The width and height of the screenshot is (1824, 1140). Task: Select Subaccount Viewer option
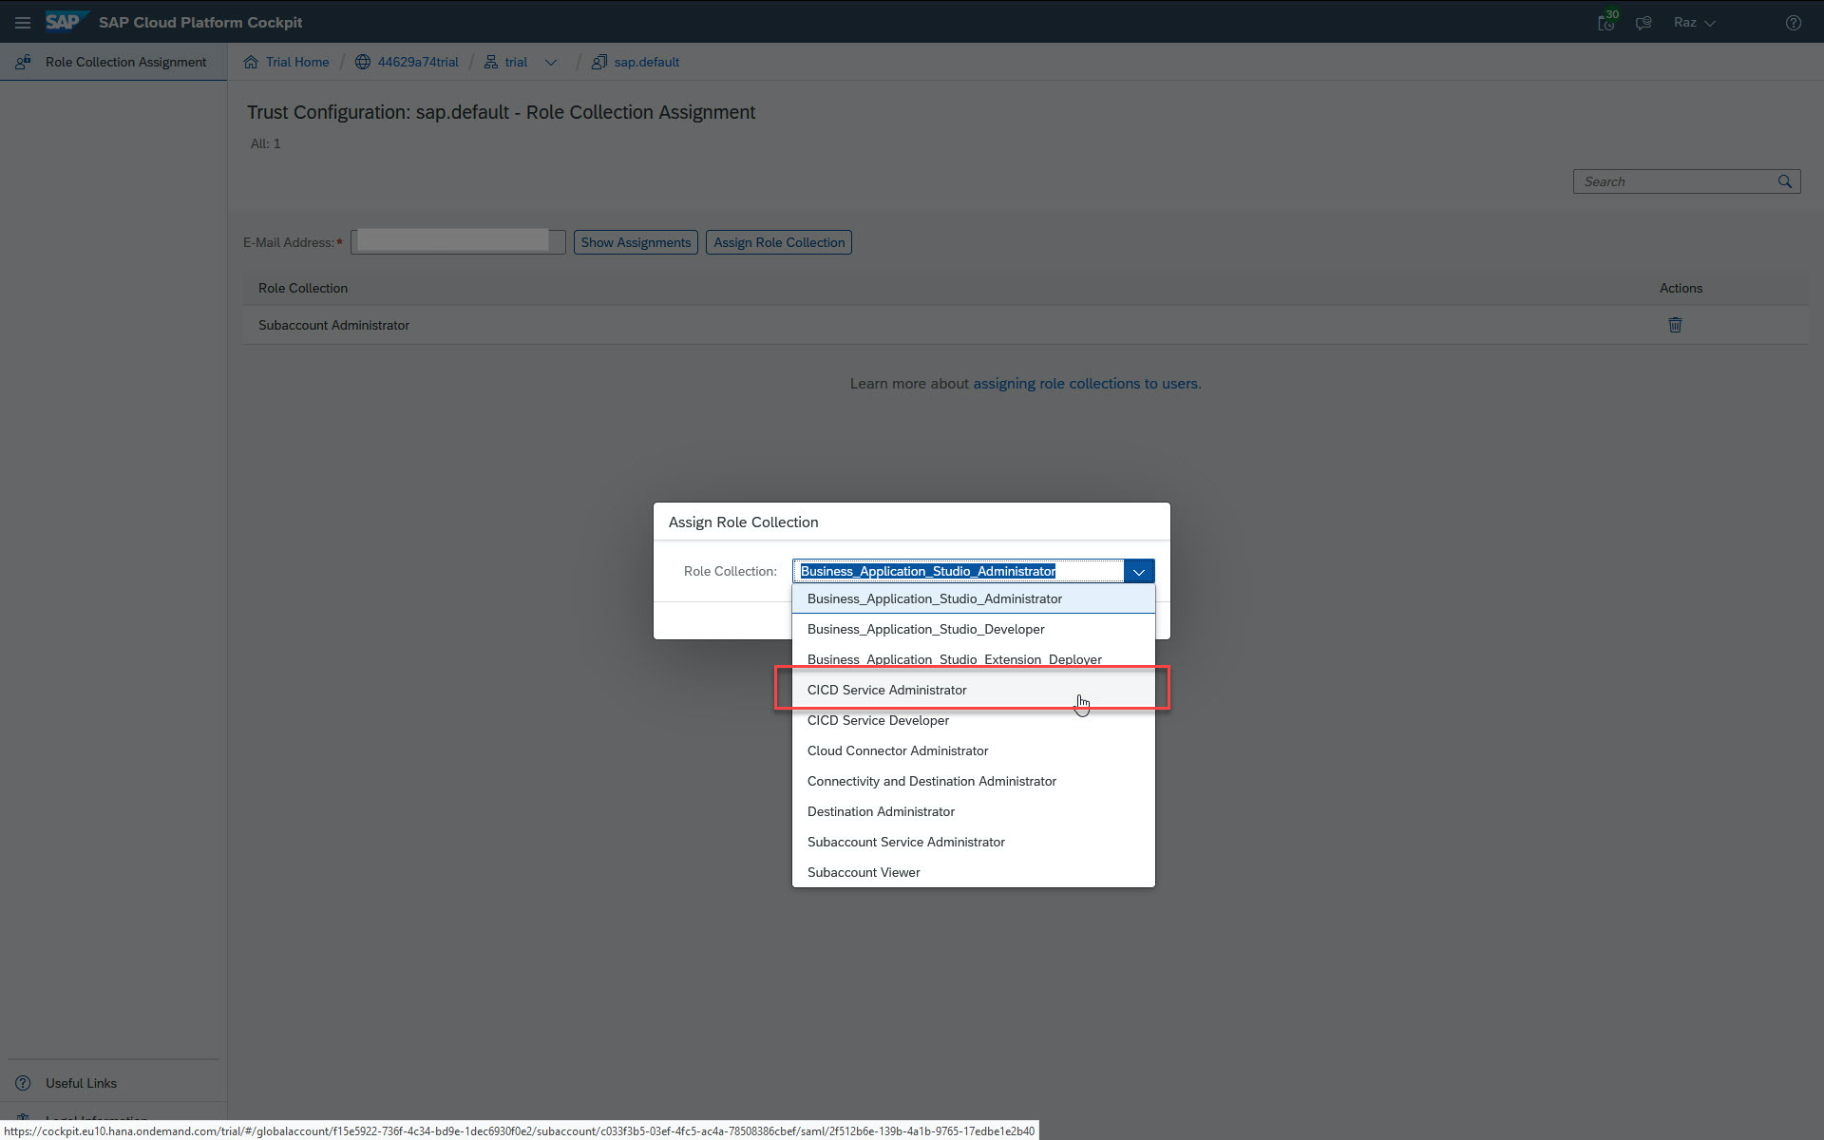974,872
